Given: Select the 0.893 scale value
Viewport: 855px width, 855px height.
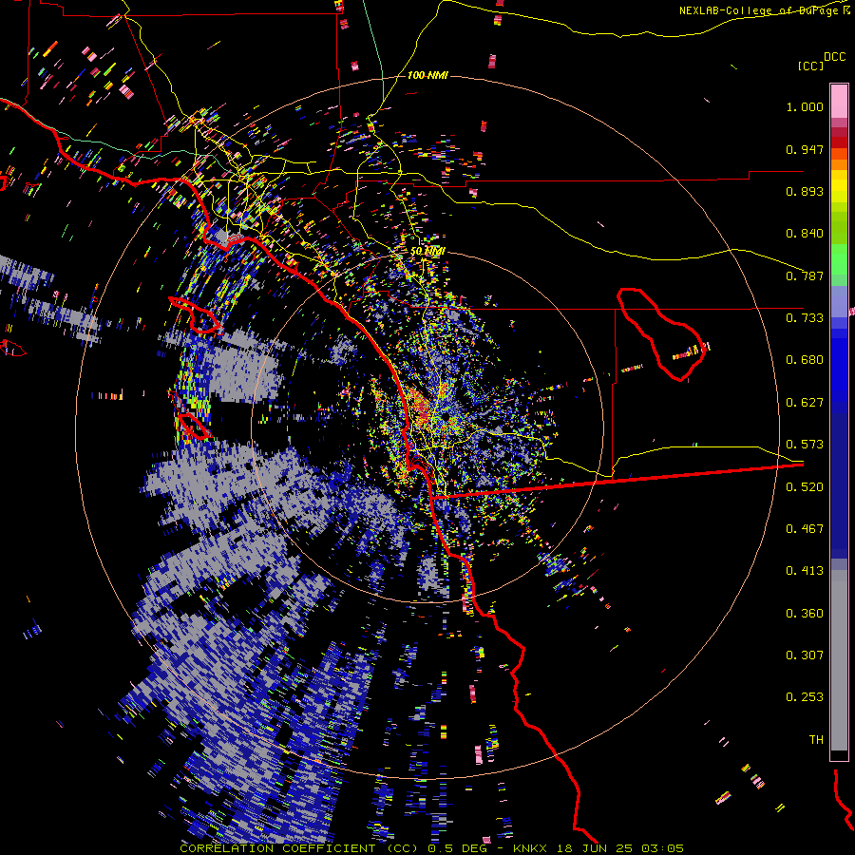Looking at the screenshot, I should (x=805, y=191).
